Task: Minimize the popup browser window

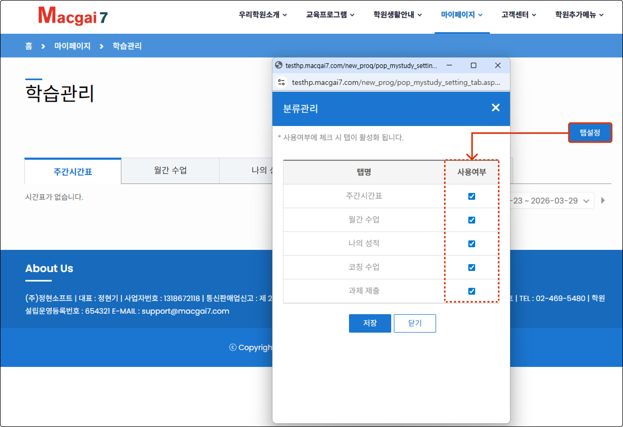Action: point(449,65)
